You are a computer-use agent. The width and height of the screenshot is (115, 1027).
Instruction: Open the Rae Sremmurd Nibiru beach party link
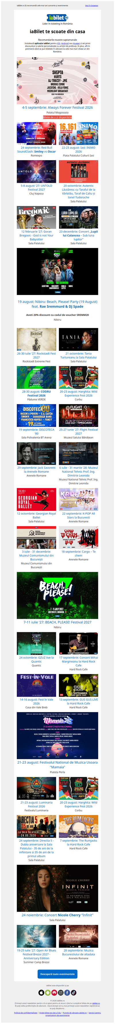pos(57,304)
